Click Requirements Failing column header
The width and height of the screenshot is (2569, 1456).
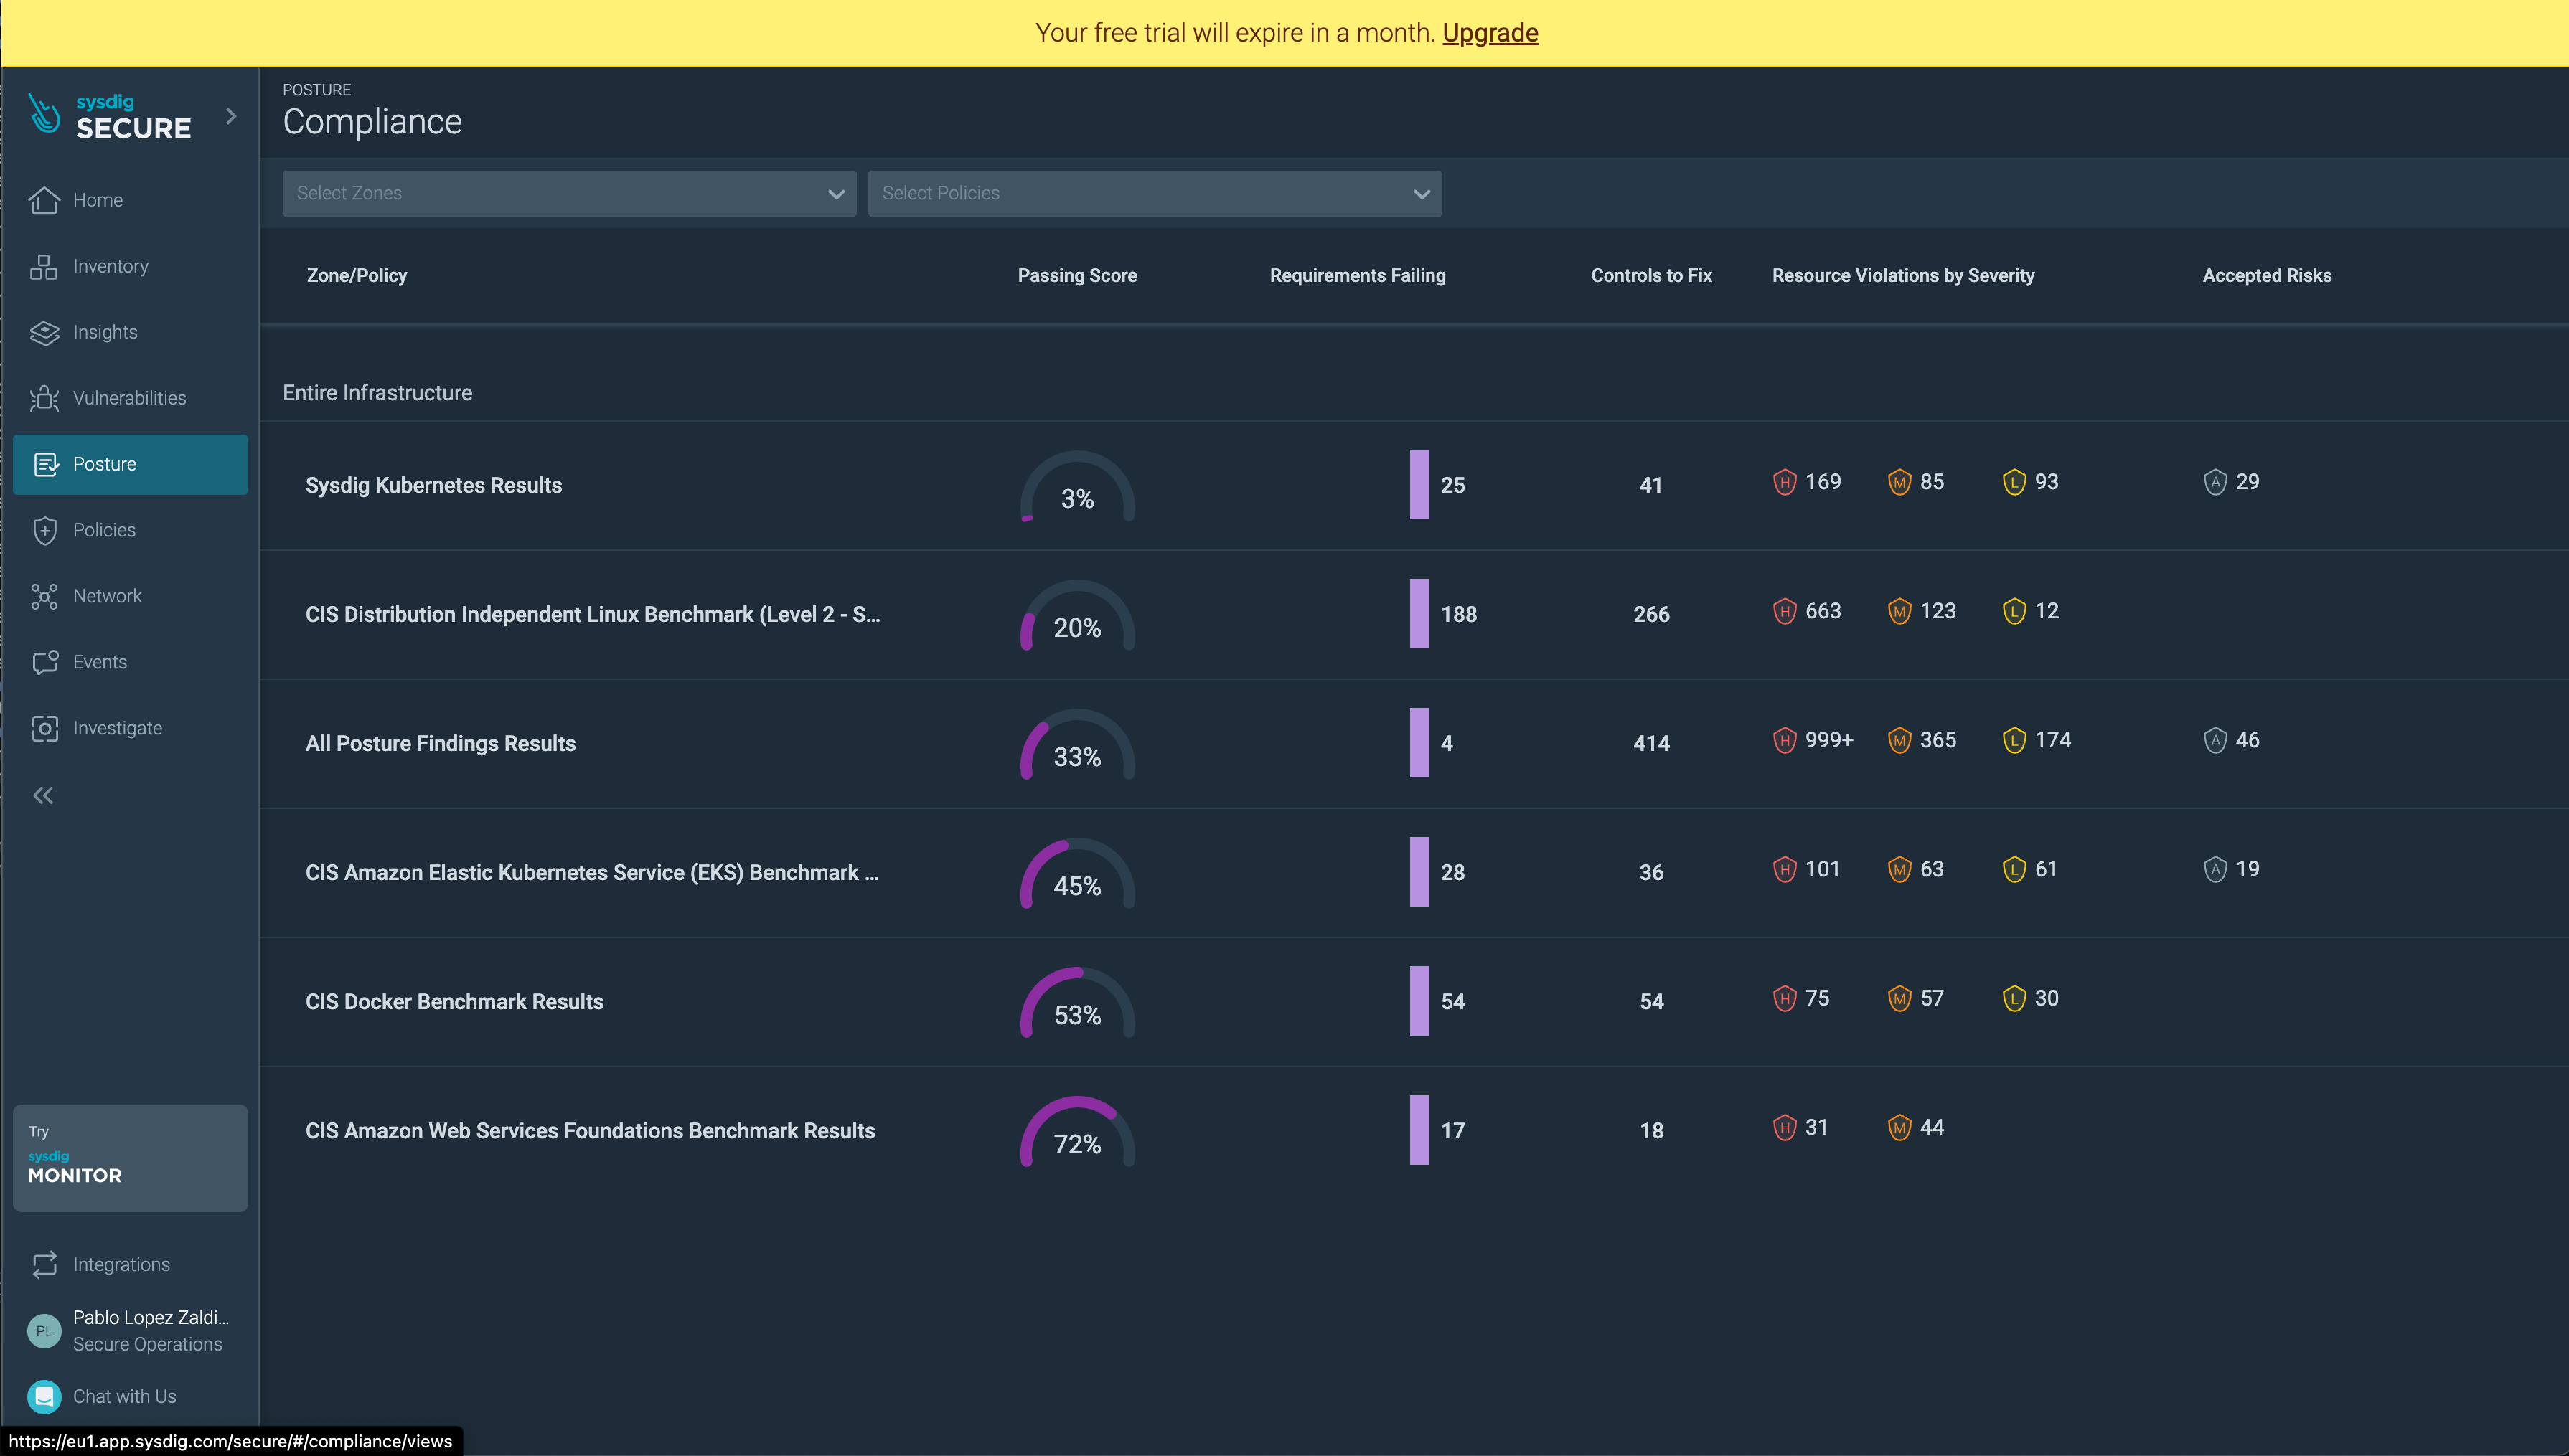click(x=1358, y=275)
